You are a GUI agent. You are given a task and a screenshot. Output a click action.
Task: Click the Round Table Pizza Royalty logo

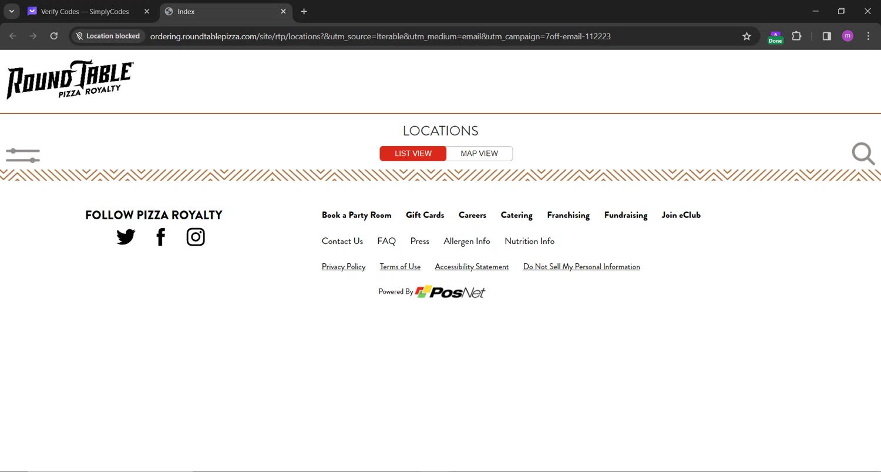tap(70, 79)
